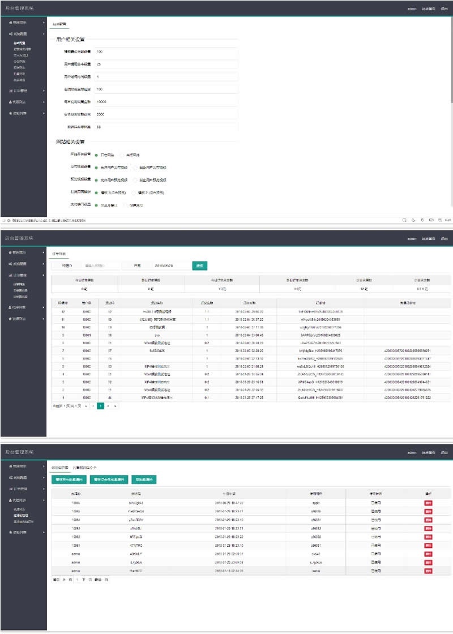This screenshot has width=453, height=634.
Task: Click the home icon in the settings page sidebar
Action: (x=11, y=23)
